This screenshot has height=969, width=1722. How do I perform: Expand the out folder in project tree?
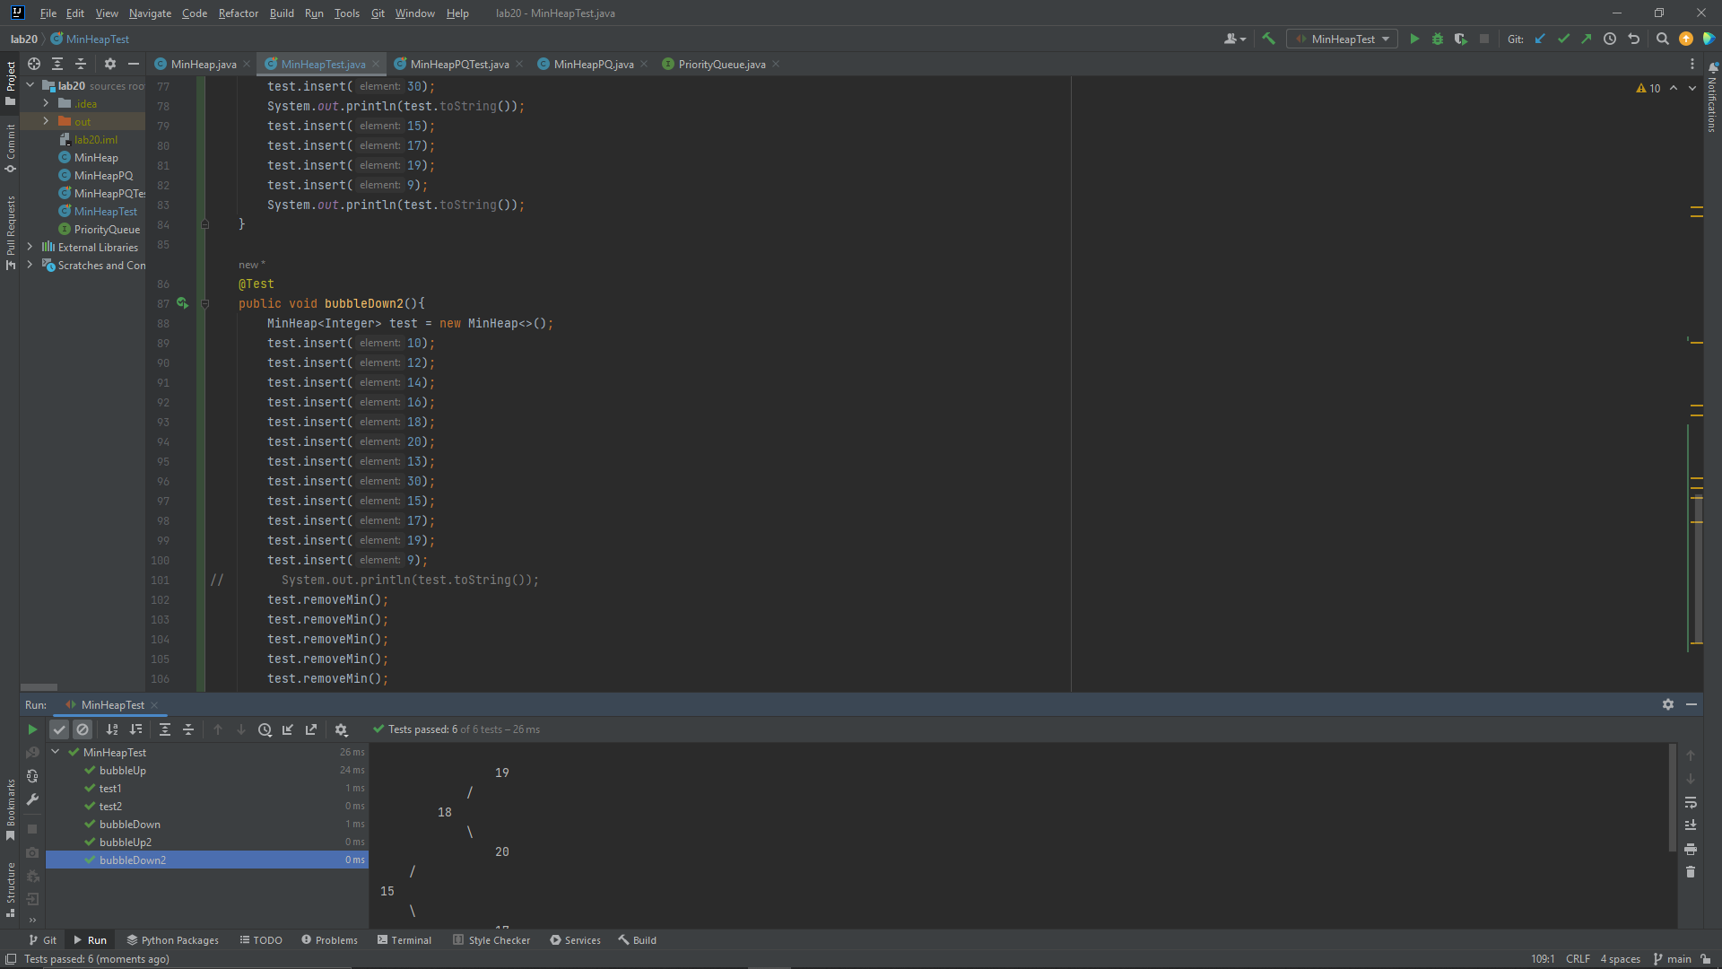point(46,121)
